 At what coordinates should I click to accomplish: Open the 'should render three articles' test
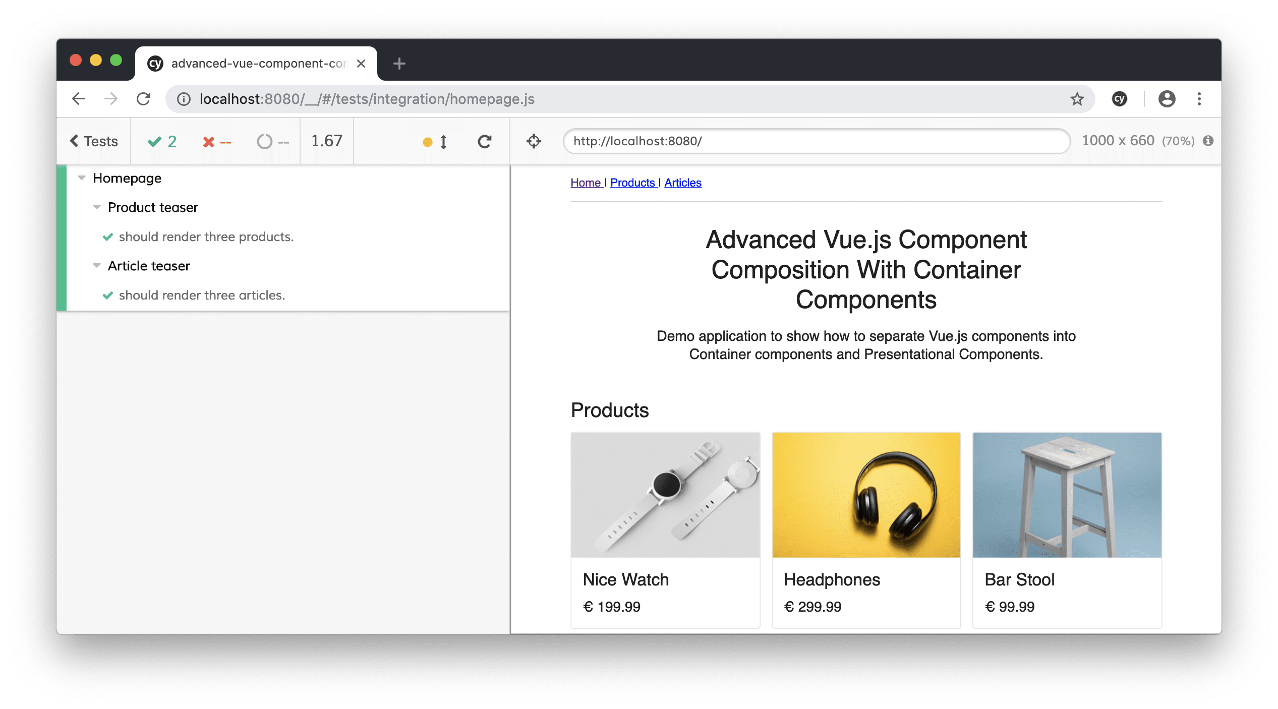(202, 295)
